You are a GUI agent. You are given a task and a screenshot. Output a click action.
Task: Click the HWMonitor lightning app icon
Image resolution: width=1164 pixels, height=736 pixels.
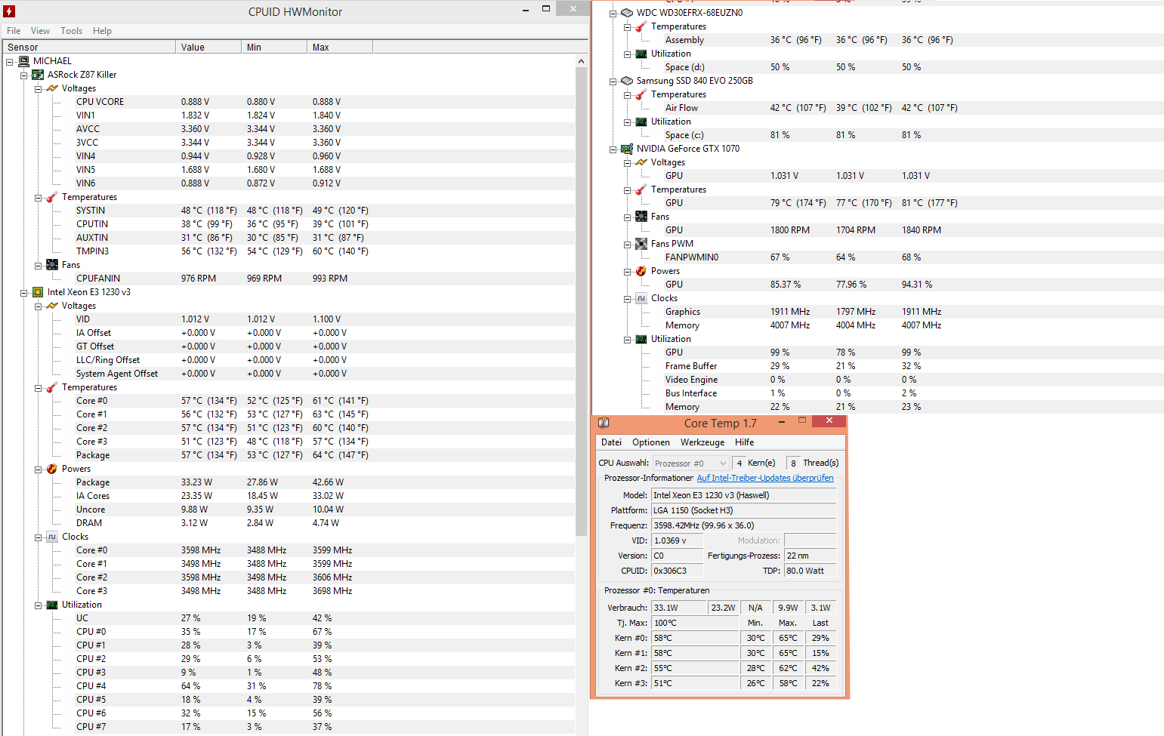[x=9, y=11]
